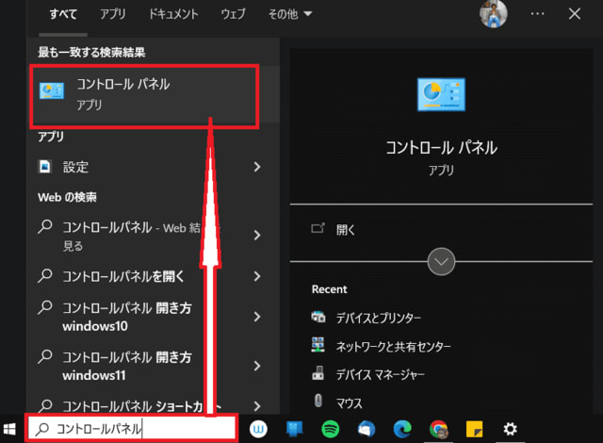The height and width of the screenshot is (443, 603).
Task: Click the user profile picture
Action: coord(493,14)
